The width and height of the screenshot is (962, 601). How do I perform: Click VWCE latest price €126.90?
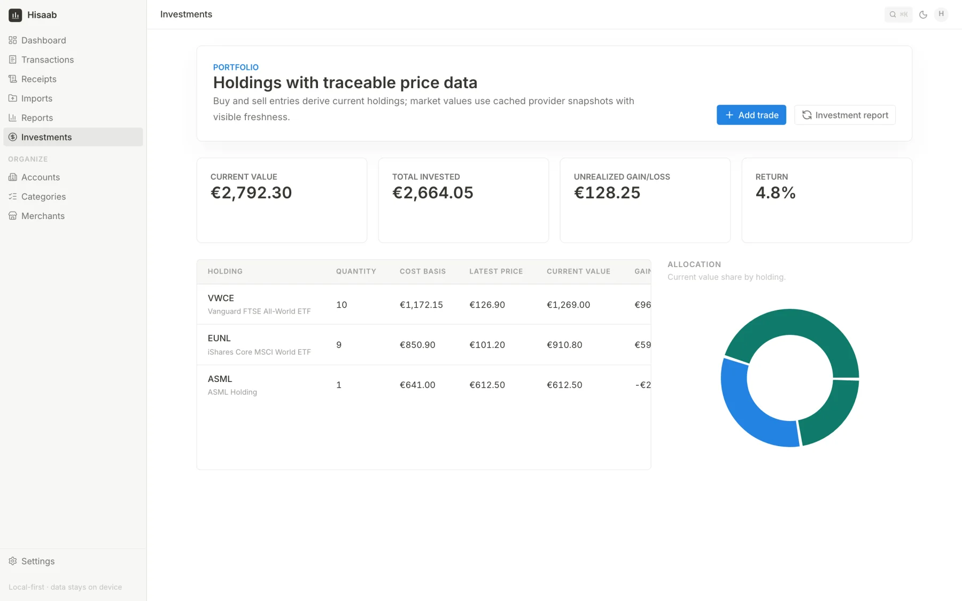(x=487, y=305)
